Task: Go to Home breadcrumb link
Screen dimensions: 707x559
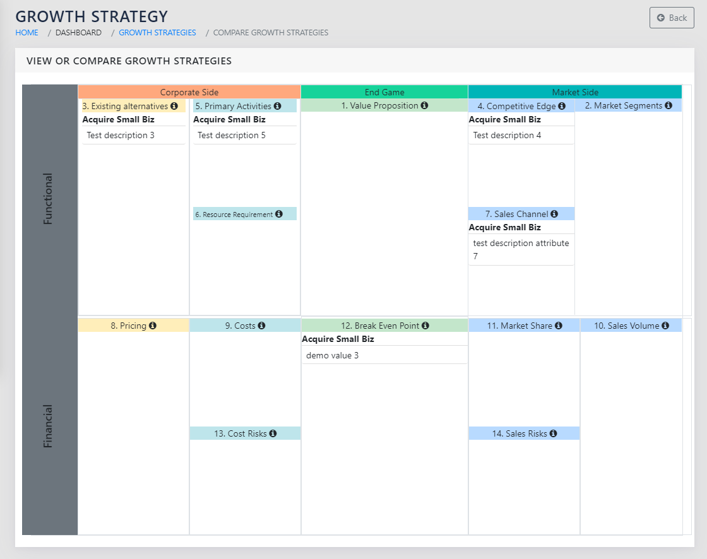Action: tap(27, 33)
